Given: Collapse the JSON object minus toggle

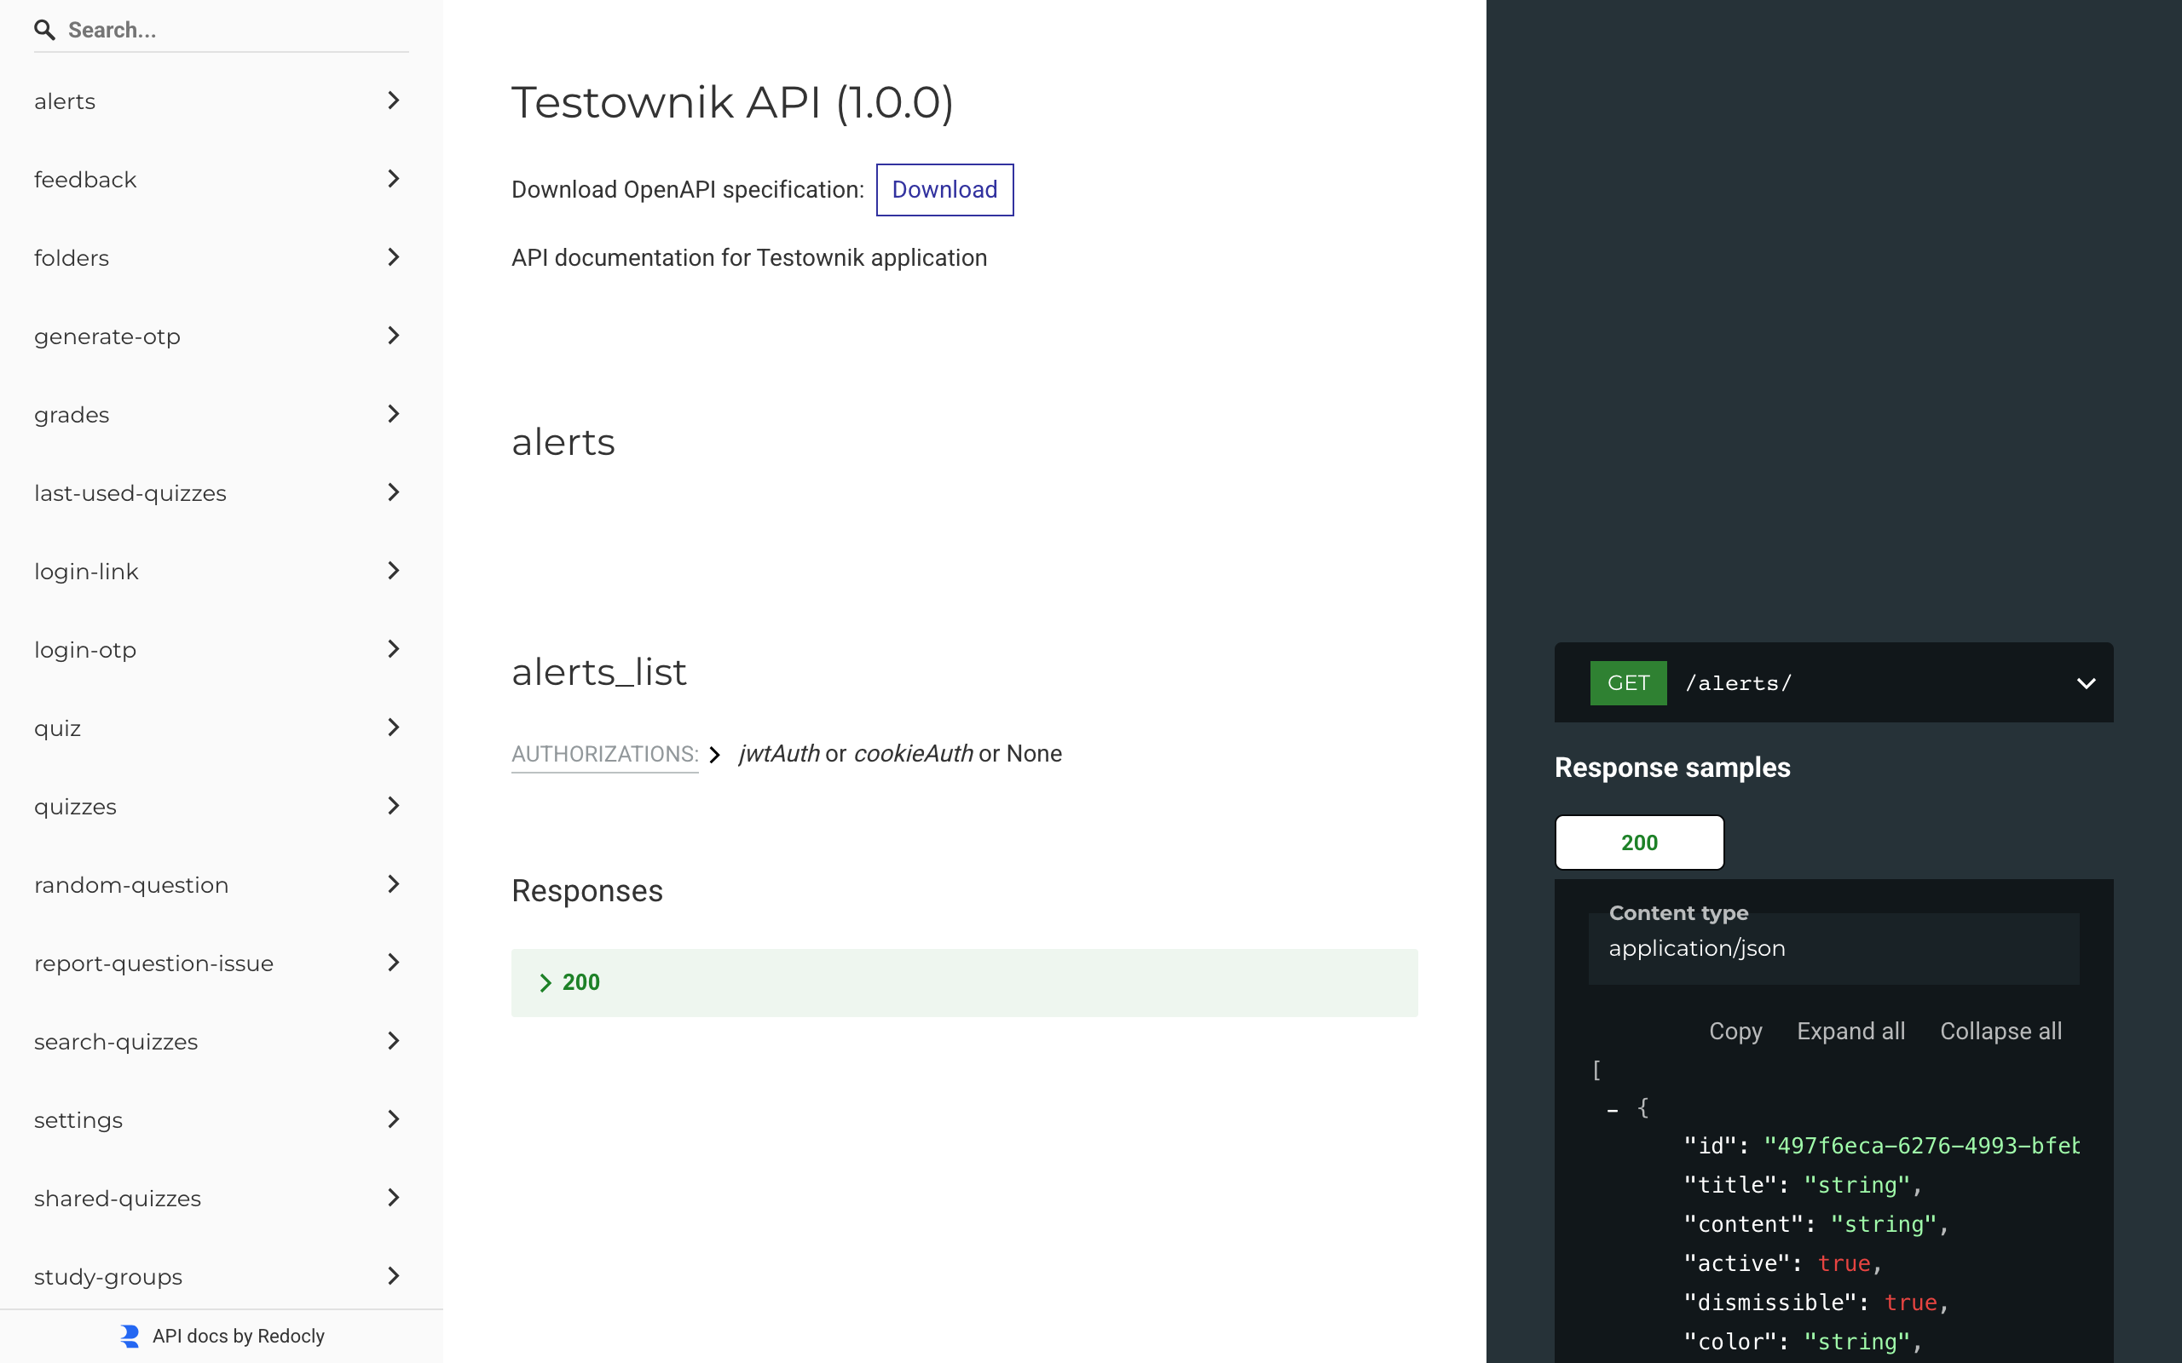Looking at the screenshot, I should point(1612,1110).
